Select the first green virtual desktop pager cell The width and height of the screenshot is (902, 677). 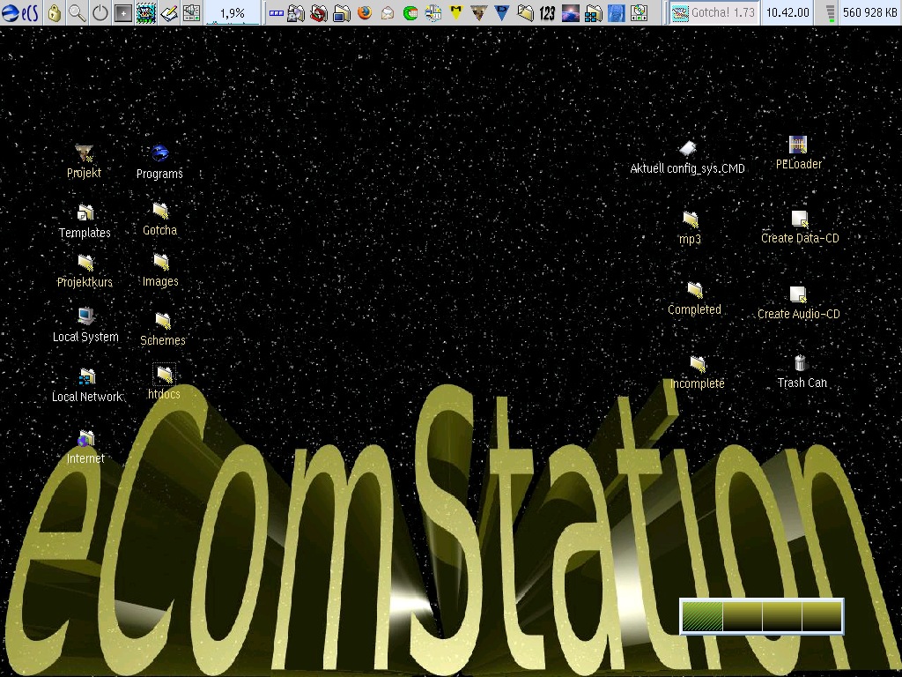pyautogui.click(x=702, y=616)
